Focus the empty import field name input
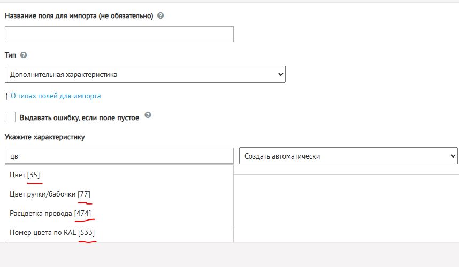Screen dimensions: 459x267 pos(119,34)
